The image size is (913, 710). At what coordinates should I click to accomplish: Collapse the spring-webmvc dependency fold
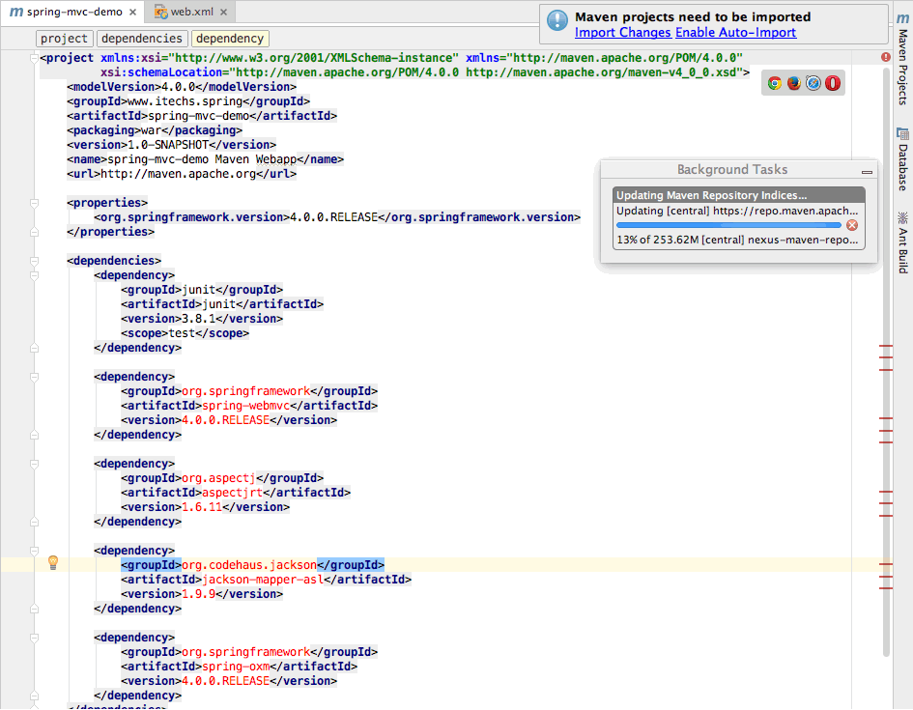click(35, 377)
